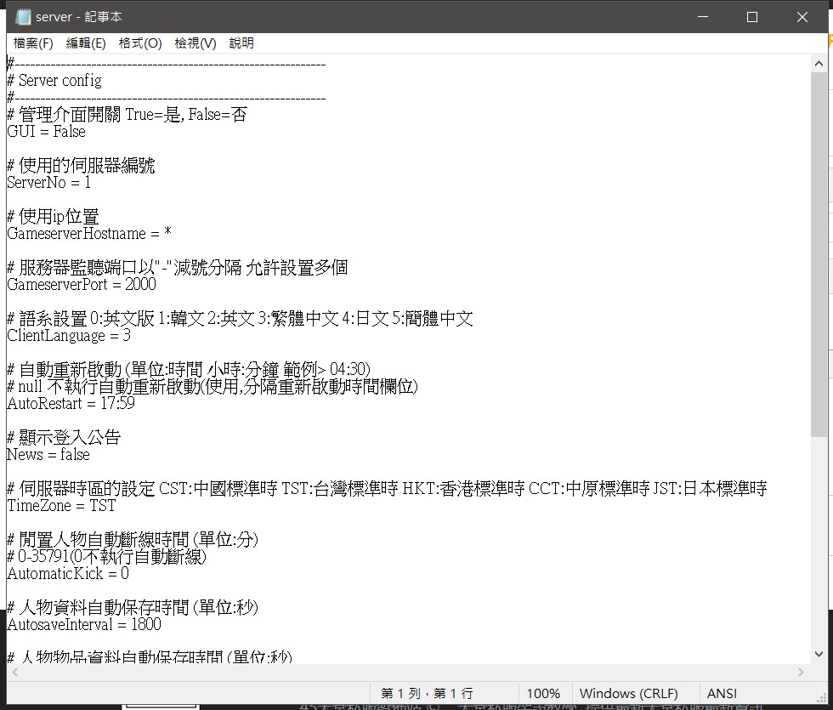Click the '# 伺服器時區的設定' comment line
The height and width of the screenshot is (710, 833).
coord(388,488)
